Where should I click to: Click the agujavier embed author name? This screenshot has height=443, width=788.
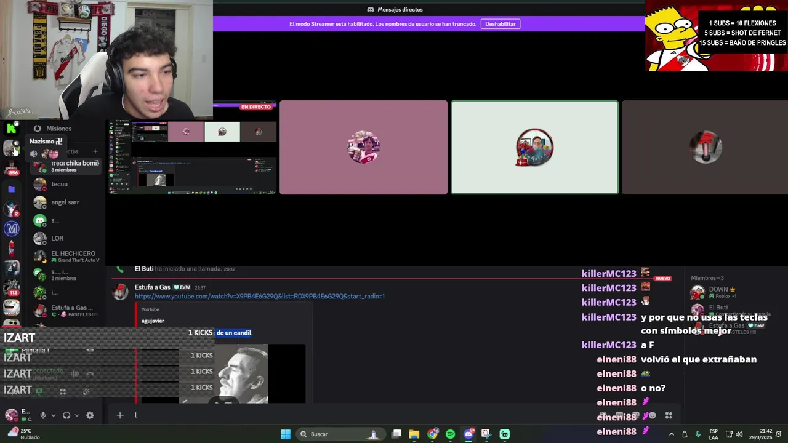pyautogui.click(x=153, y=321)
